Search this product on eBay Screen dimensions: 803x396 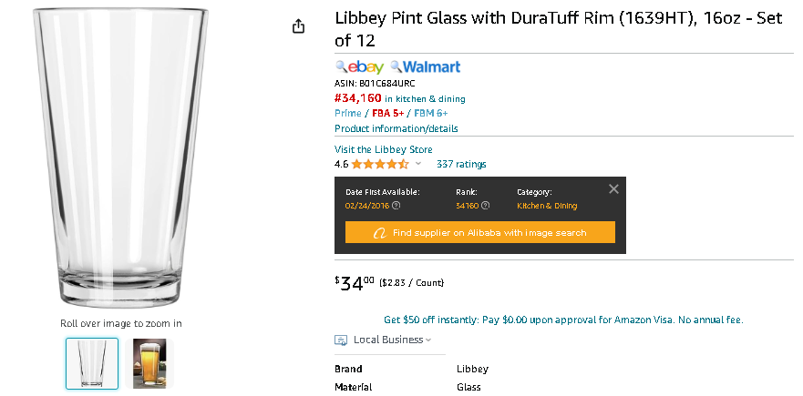point(359,67)
